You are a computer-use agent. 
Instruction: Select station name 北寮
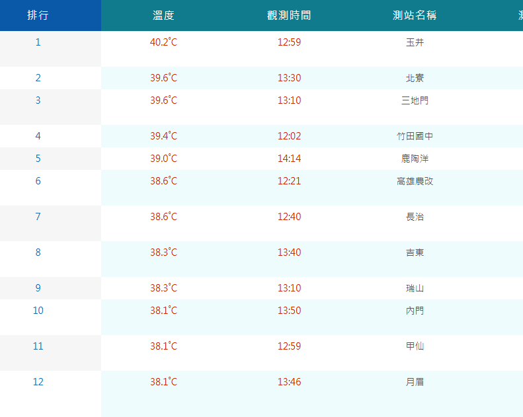[x=415, y=78]
